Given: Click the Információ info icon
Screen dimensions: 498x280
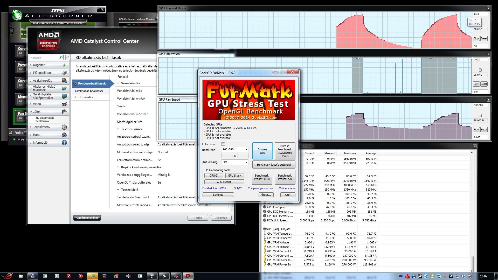Looking at the screenshot, I should pos(64,143).
